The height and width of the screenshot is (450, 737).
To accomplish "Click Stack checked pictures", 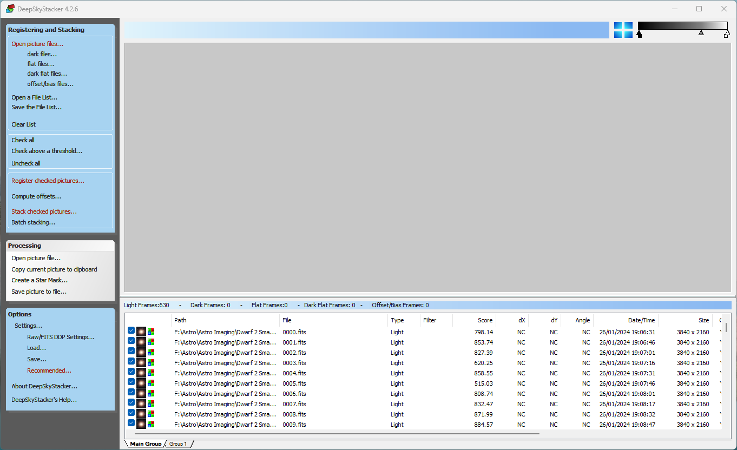I will tap(44, 211).
